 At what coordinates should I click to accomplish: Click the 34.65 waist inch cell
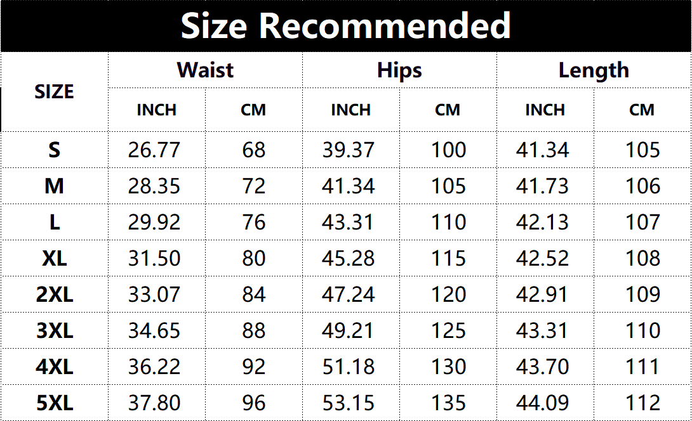point(154,331)
